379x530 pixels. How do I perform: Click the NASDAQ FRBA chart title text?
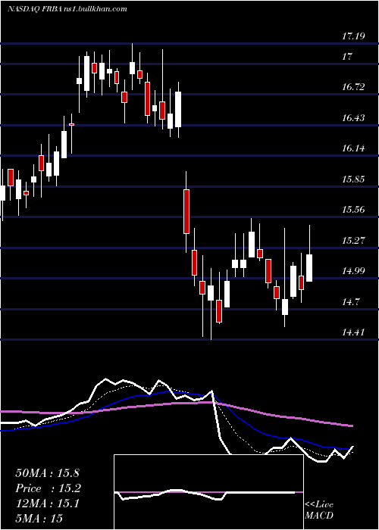click(67, 8)
